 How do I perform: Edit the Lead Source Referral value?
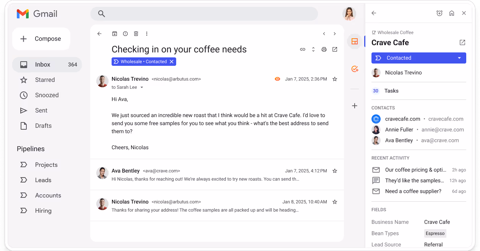click(x=433, y=244)
